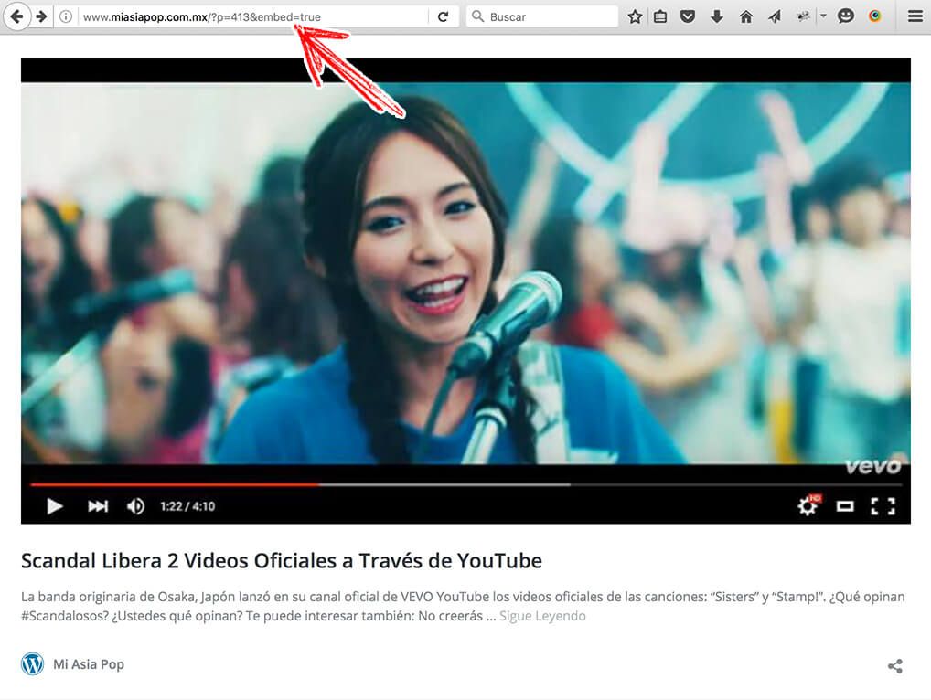Click the colorful circular extension icon

pos(874,16)
